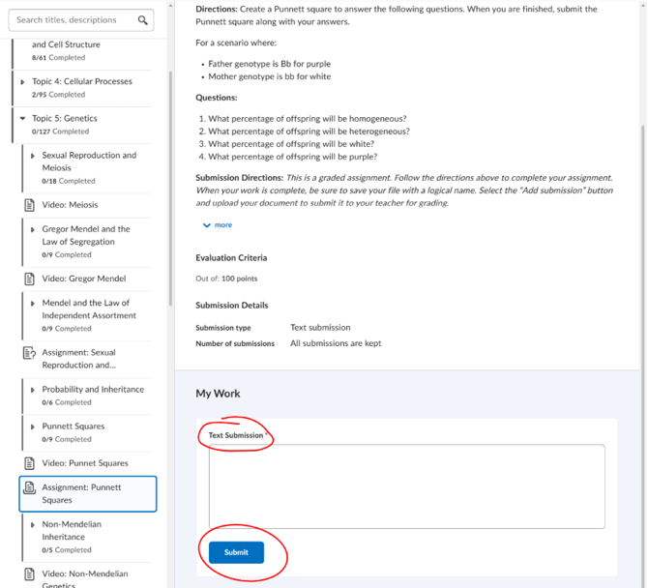Viewport: 648px width, 588px height.
Task: Expand Punnett Squares module arrow
Action: tap(33, 426)
